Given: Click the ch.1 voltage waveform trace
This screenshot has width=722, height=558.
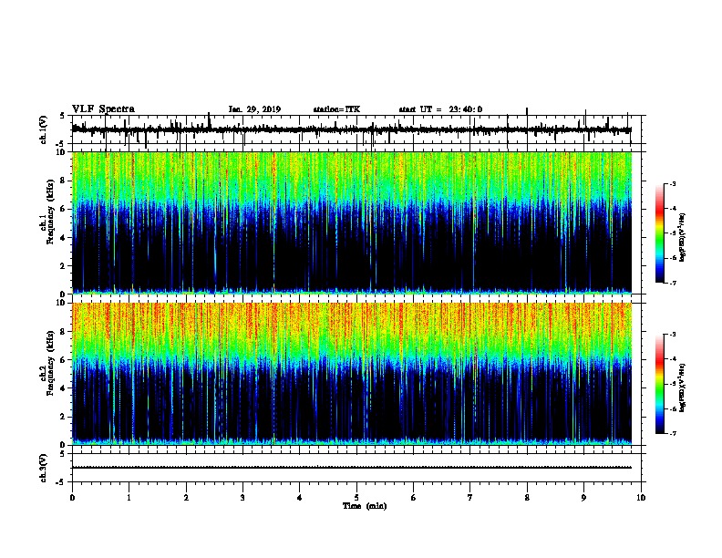Looking at the screenshot, I should 352,129.
